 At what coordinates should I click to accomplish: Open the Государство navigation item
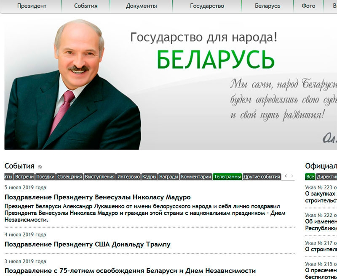tap(207, 6)
